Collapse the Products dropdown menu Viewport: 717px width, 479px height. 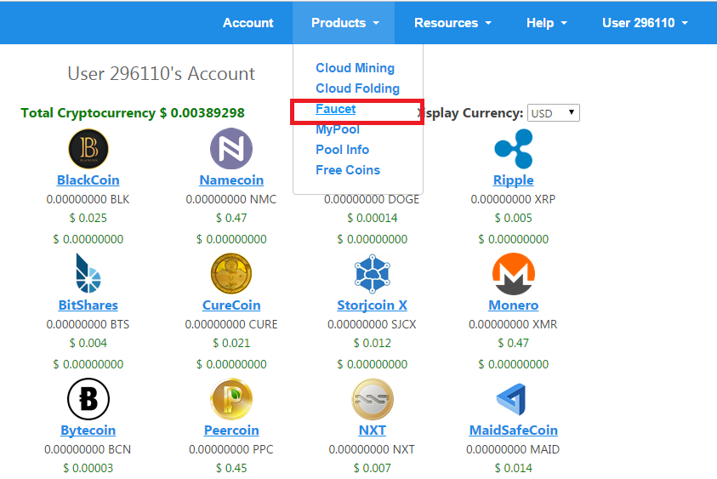344,23
